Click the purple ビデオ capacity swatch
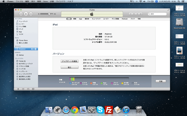The image size is (187, 116). click(x=81, y=83)
